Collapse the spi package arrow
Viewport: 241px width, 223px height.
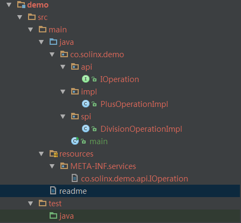[x=63, y=117]
